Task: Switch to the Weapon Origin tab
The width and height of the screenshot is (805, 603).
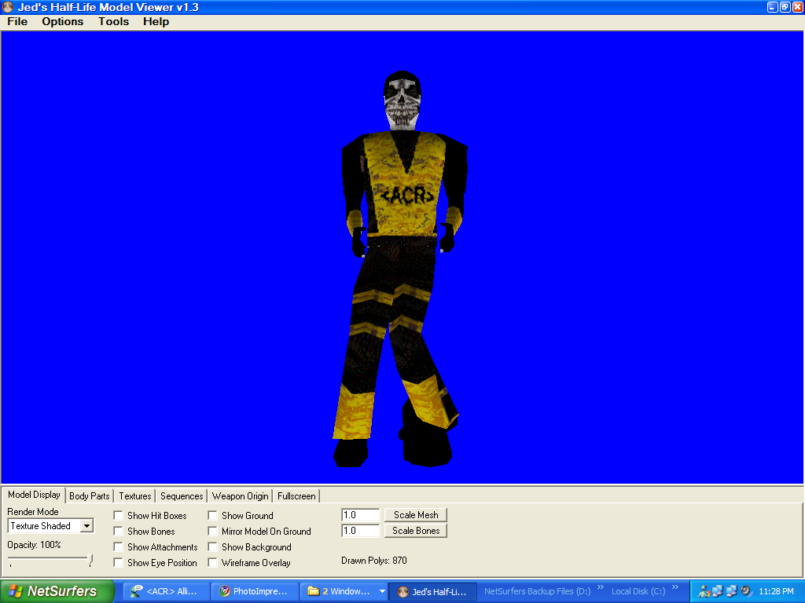Action: (241, 496)
